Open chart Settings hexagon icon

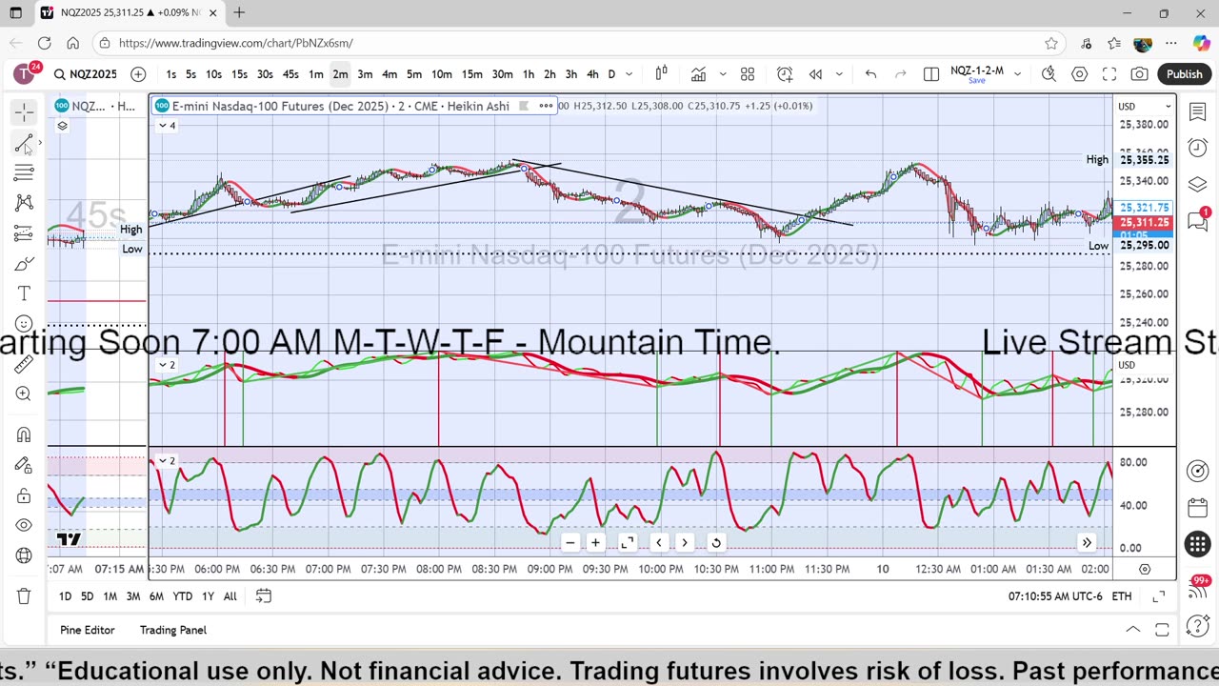pyautogui.click(x=1079, y=74)
